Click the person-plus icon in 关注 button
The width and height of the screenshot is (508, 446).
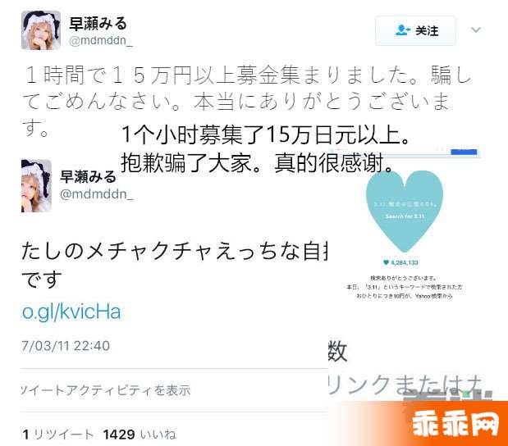(402, 30)
